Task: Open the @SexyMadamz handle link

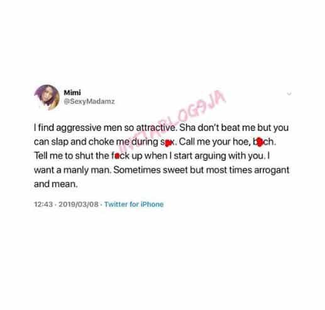Action: (89, 101)
